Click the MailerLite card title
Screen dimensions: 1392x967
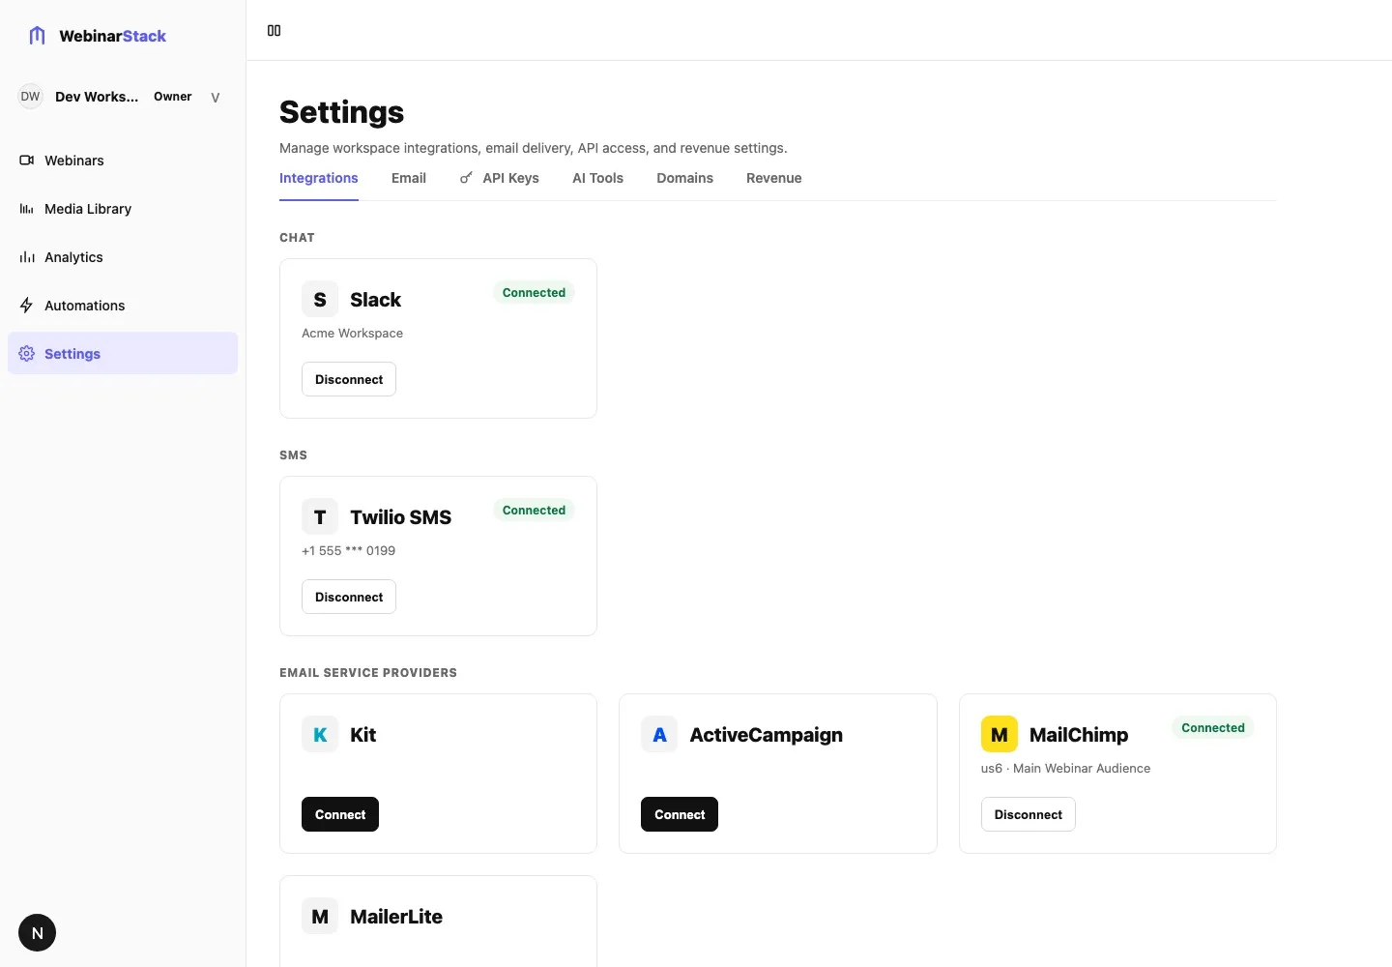396,917
